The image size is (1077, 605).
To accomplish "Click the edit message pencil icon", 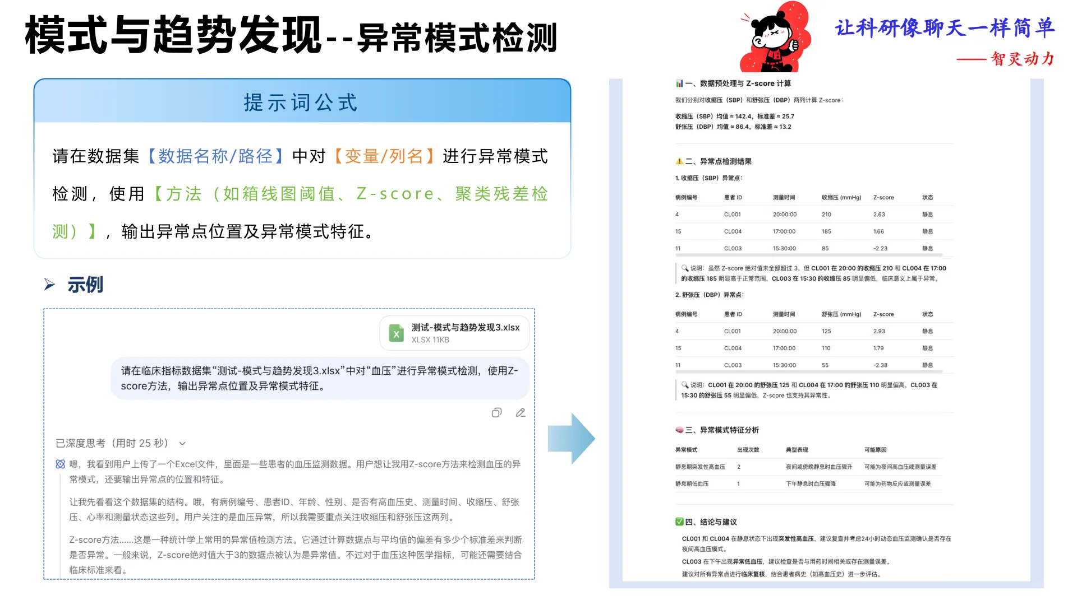I will pyautogui.click(x=521, y=413).
